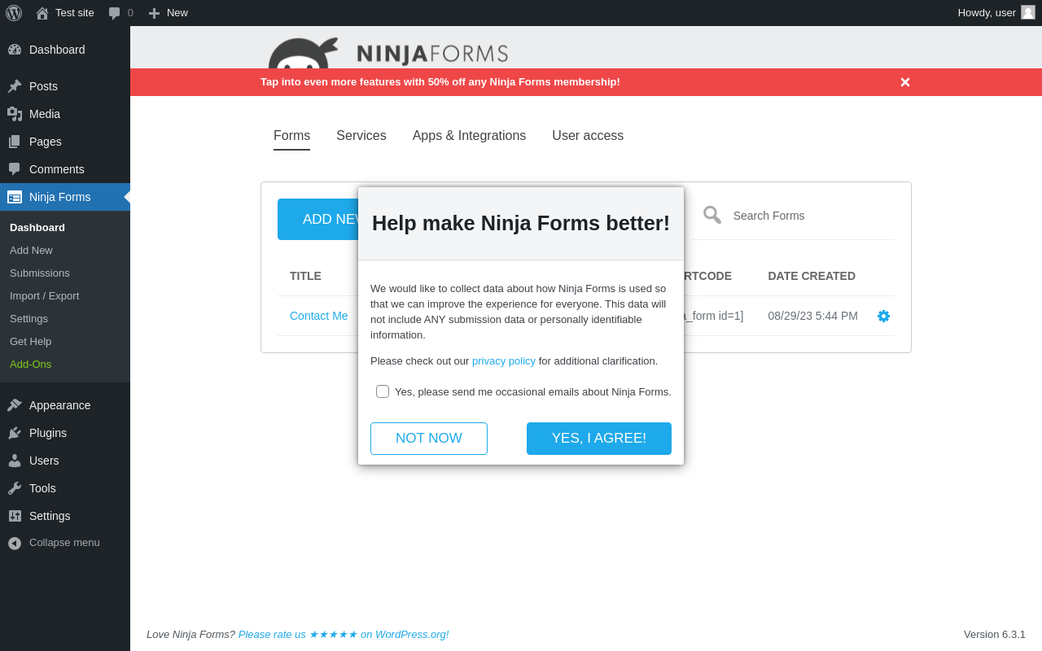Click the Users person icon
Image resolution: width=1042 pixels, height=651 pixels.
pos(15,461)
